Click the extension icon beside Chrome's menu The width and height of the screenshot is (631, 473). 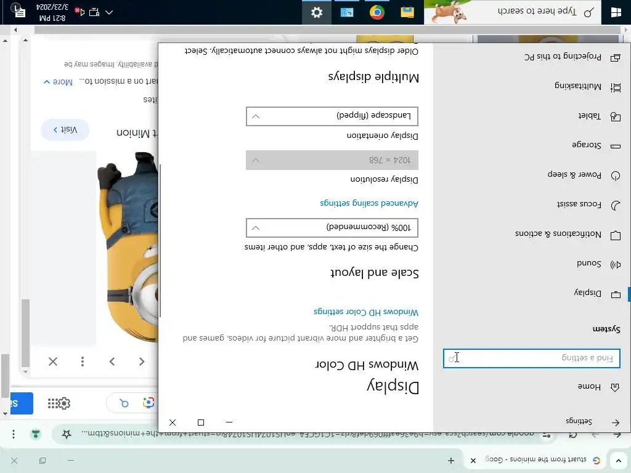[36, 434]
